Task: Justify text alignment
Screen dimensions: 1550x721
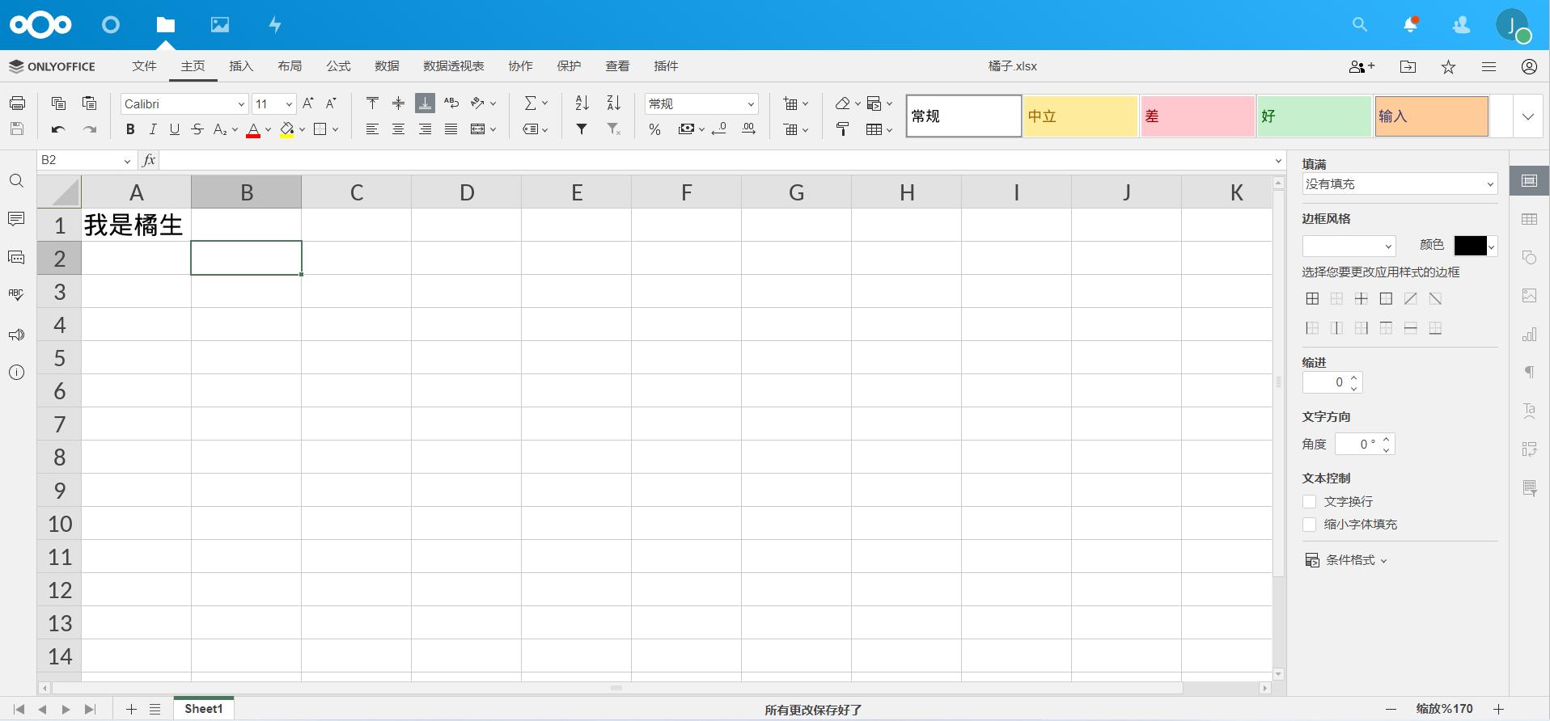Action: click(x=451, y=129)
